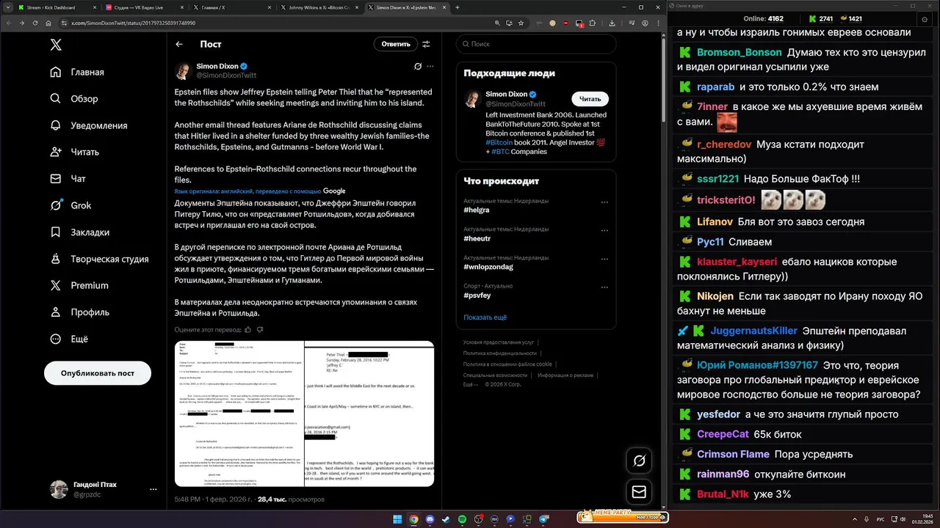Open the X logo home icon
Screen dimensions: 940x528
point(56,45)
